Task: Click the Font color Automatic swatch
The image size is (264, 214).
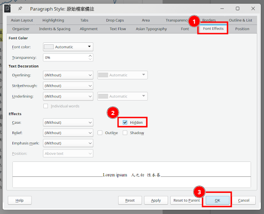Action: (x=49, y=47)
